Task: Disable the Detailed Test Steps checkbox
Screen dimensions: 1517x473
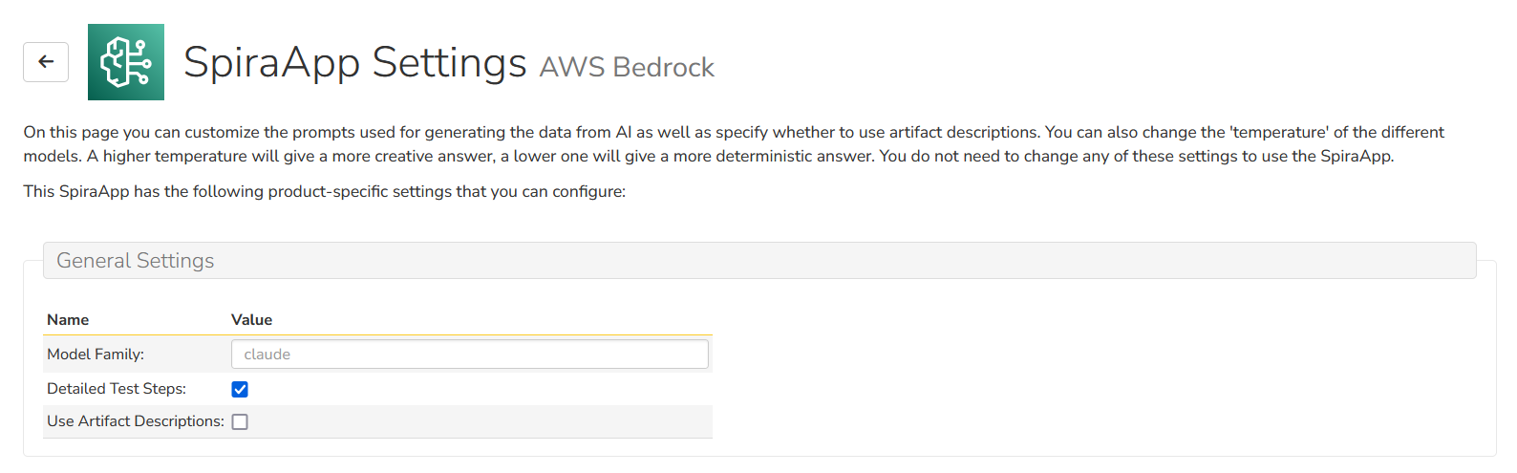Action: tap(240, 389)
